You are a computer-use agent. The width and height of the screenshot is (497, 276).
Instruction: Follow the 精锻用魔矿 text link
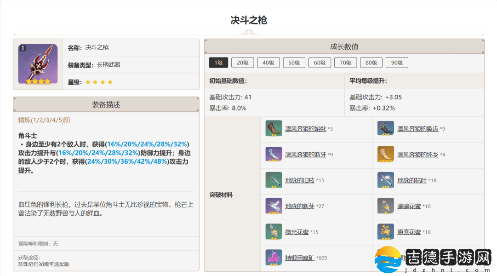(300, 258)
